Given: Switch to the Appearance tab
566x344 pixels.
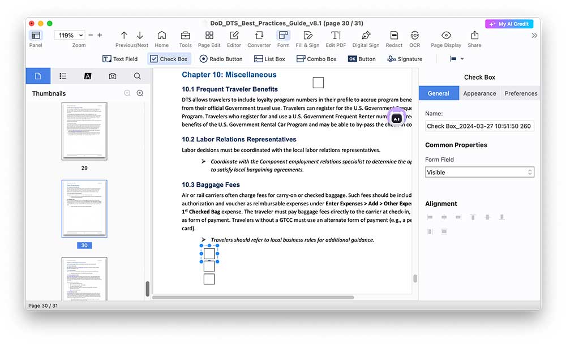Looking at the screenshot, I should 479,93.
